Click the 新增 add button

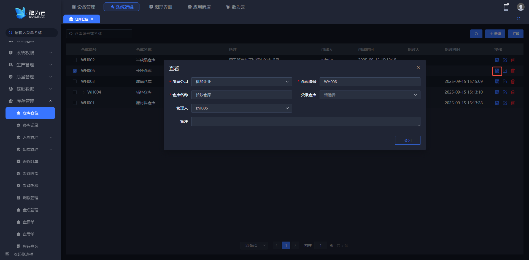[x=495, y=34]
